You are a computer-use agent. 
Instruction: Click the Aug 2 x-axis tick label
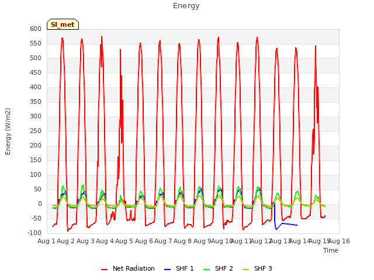pos(66,241)
